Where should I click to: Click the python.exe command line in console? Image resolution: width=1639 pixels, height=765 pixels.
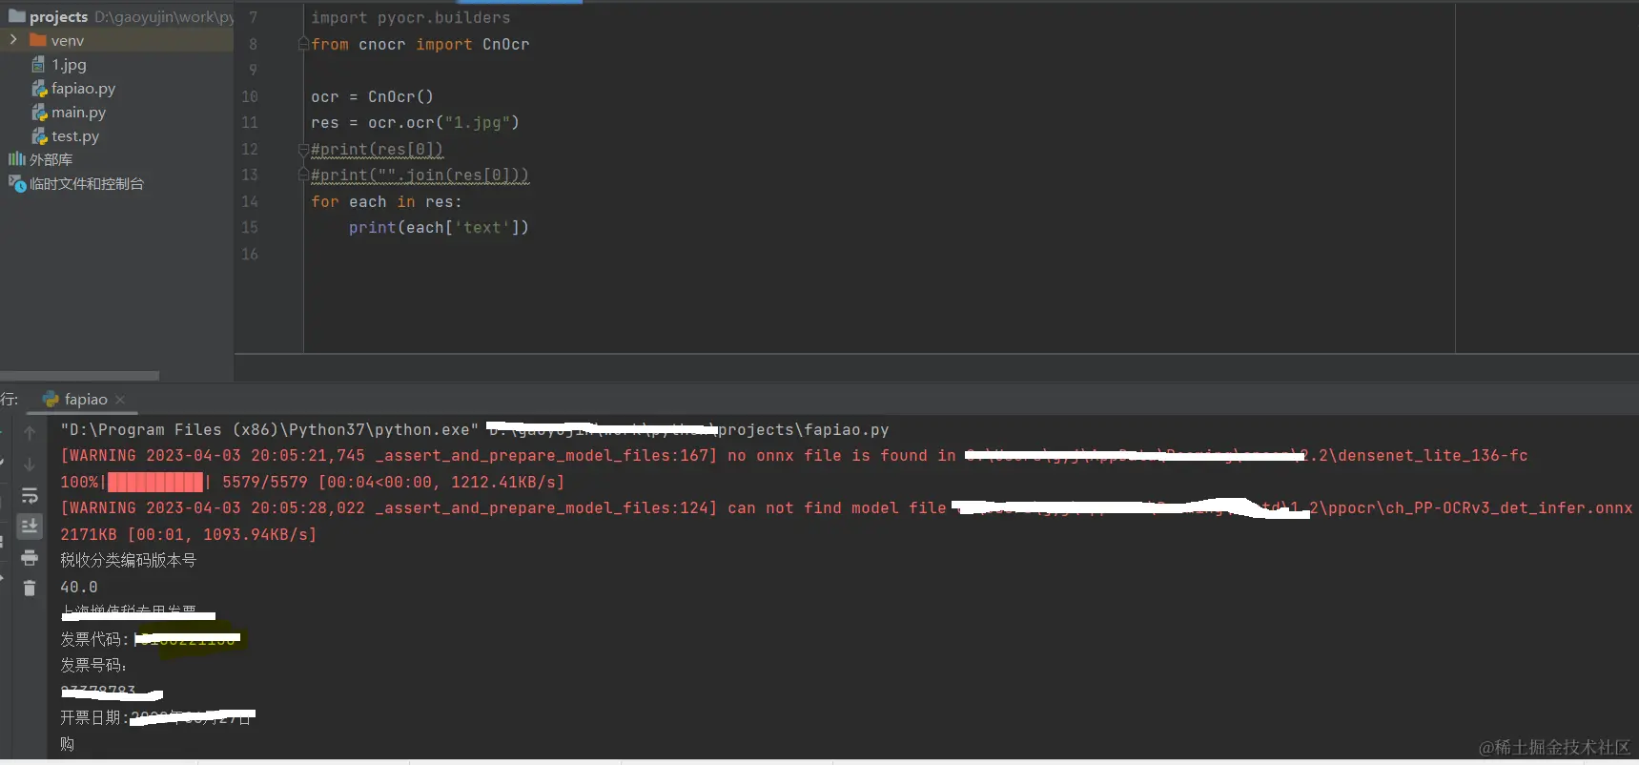click(475, 430)
